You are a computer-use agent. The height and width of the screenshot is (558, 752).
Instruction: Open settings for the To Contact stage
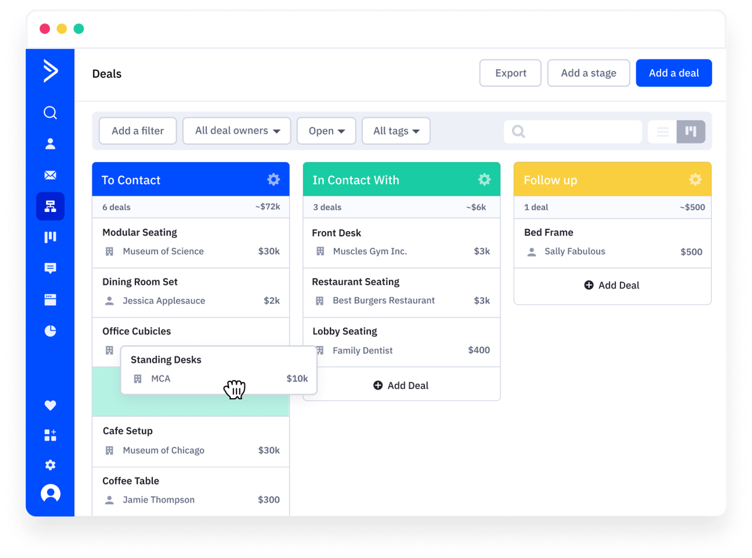pyautogui.click(x=273, y=179)
